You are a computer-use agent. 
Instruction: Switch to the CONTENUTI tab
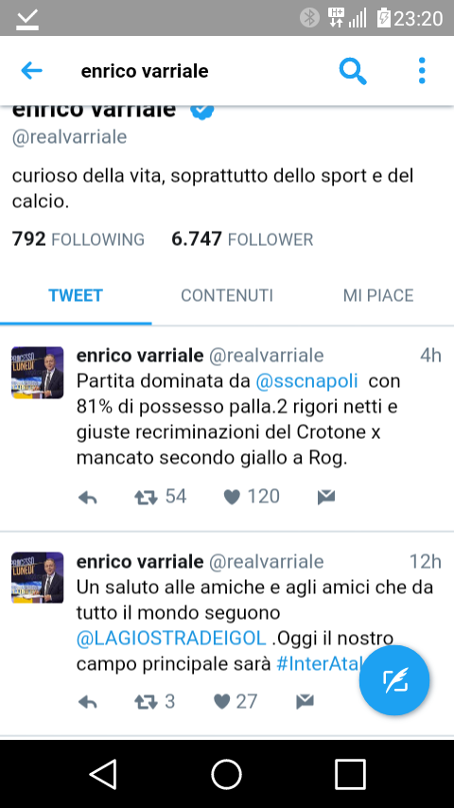227,295
